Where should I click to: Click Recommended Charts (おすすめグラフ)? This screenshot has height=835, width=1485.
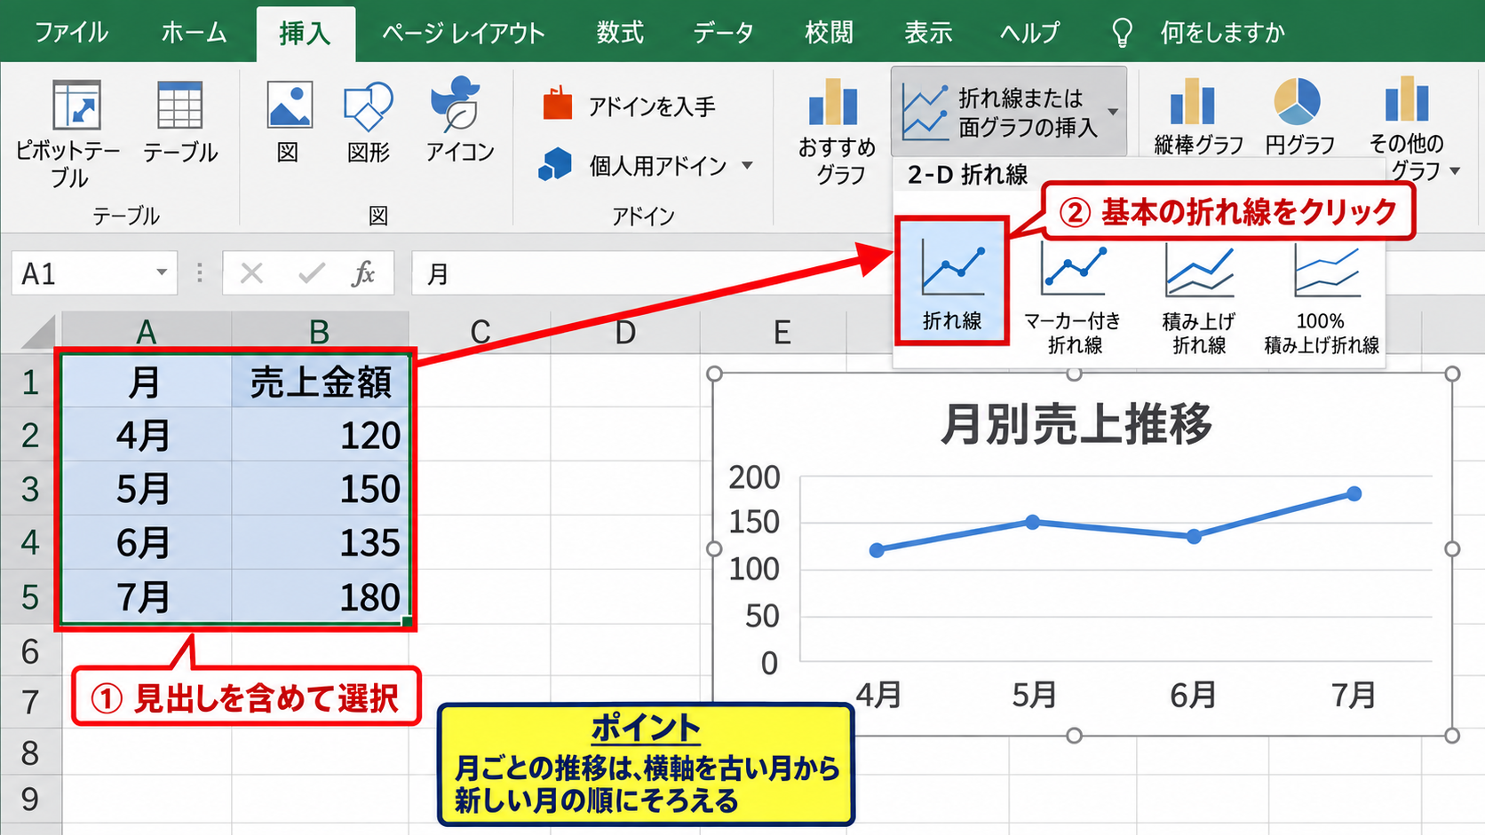click(x=835, y=131)
